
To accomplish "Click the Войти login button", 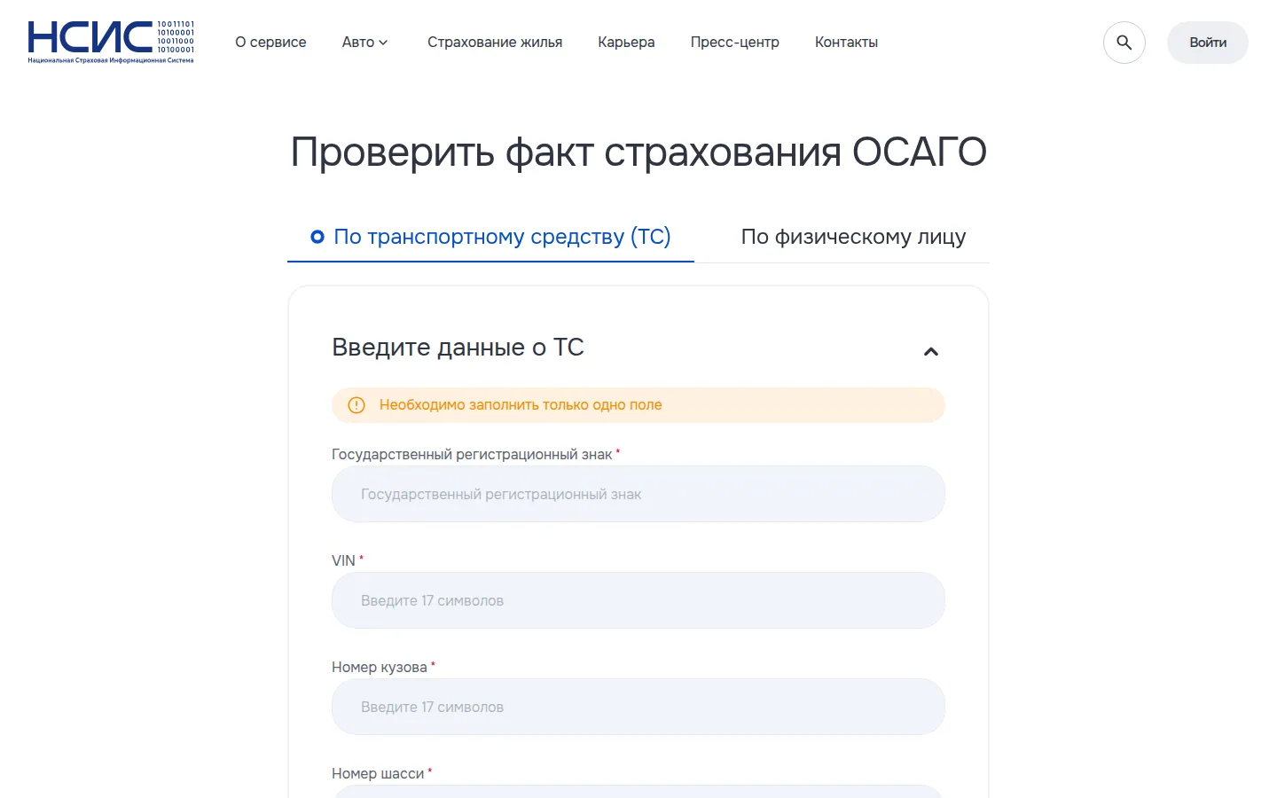I will [1207, 43].
